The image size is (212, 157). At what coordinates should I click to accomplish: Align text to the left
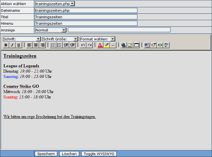tap(29, 45)
